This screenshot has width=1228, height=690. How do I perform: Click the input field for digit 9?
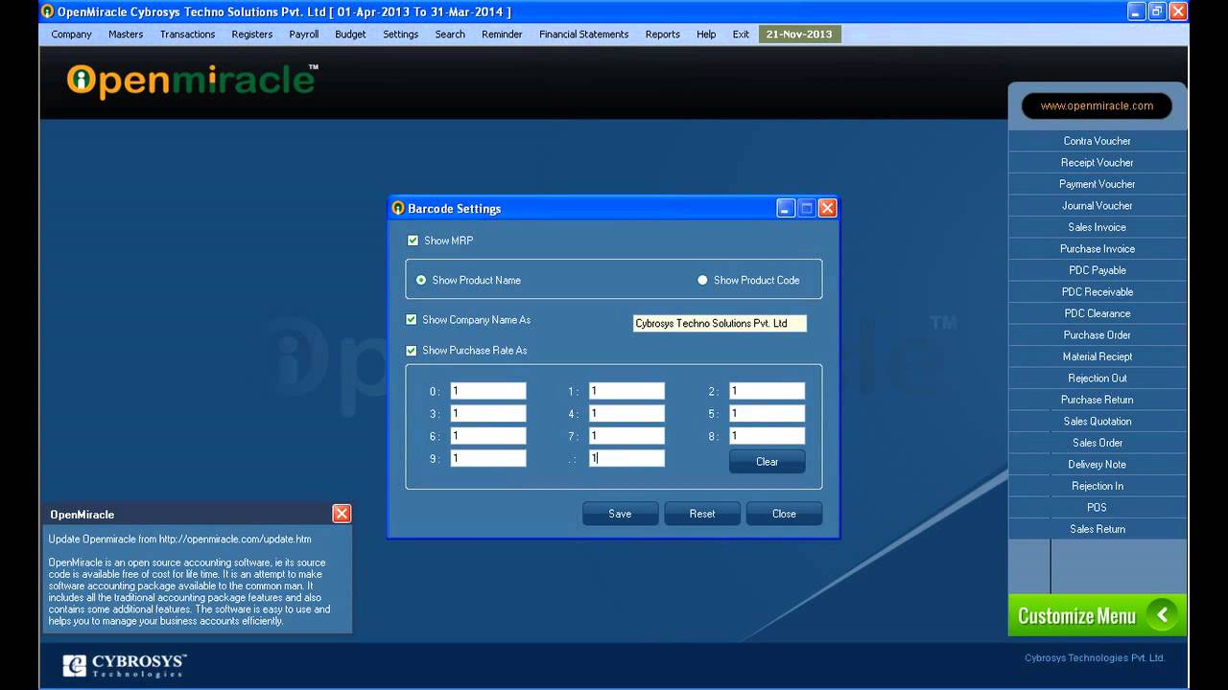pos(488,459)
